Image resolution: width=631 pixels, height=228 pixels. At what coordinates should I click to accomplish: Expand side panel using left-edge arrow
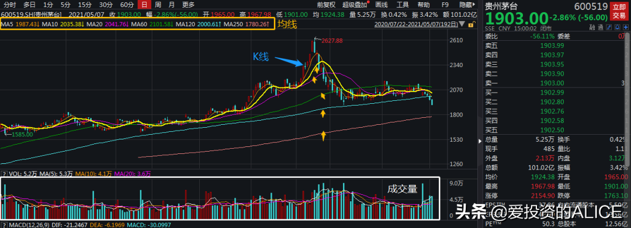479,141
